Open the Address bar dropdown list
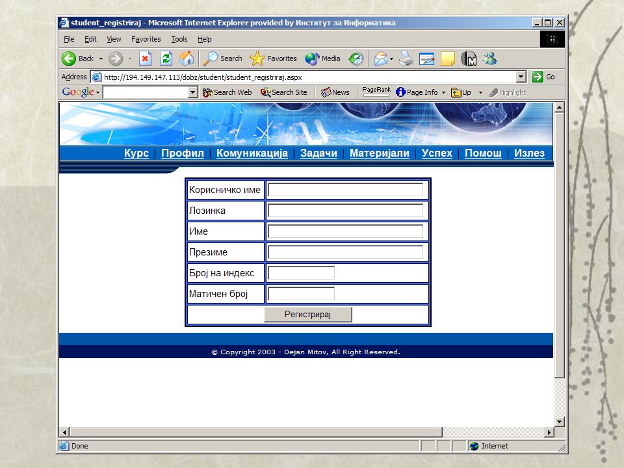Screen dimensions: 624x468 click(521, 77)
